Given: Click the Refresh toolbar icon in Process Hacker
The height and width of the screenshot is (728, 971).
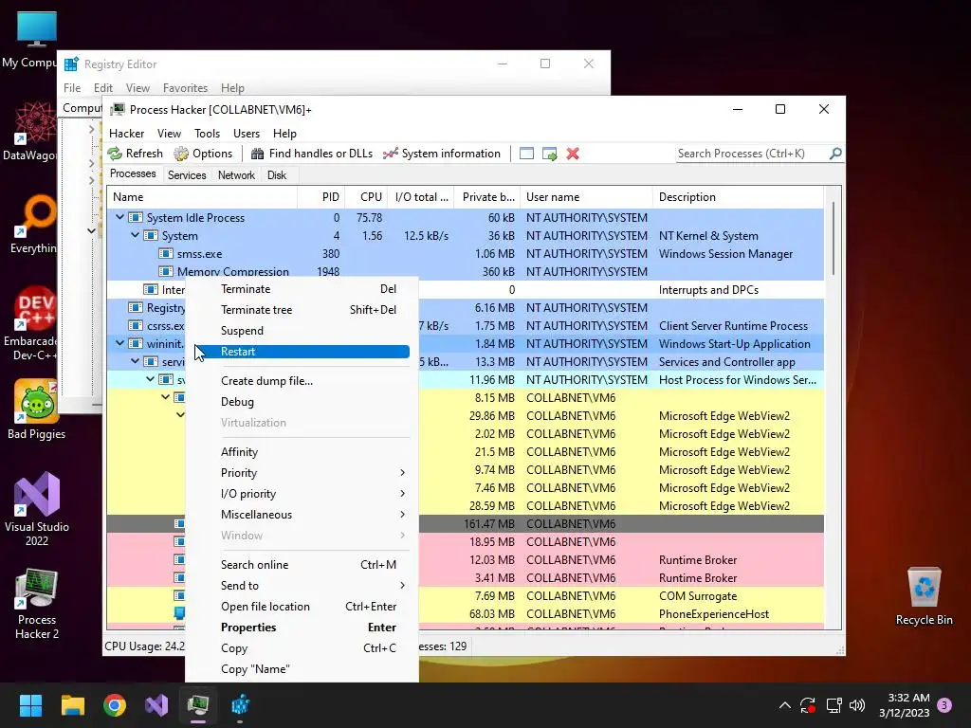Looking at the screenshot, I should (115, 154).
